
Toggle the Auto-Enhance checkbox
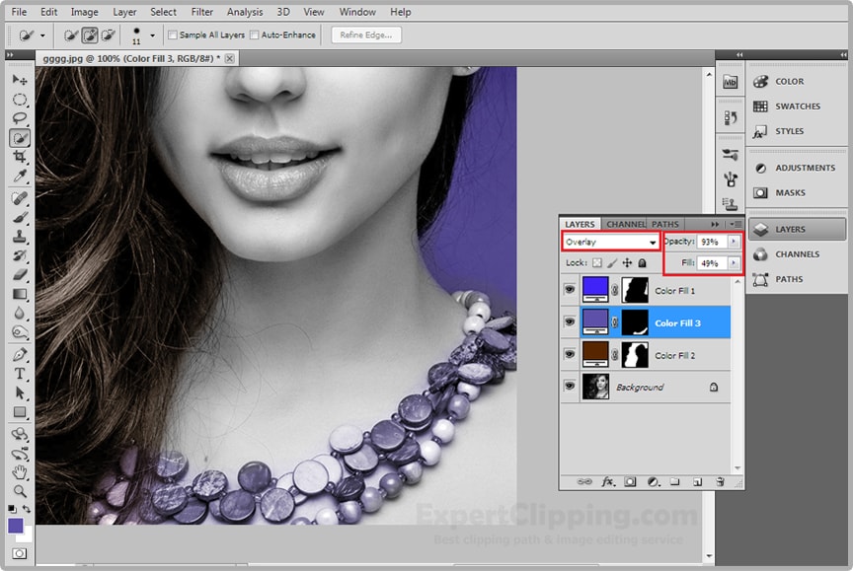[x=255, y=36]
